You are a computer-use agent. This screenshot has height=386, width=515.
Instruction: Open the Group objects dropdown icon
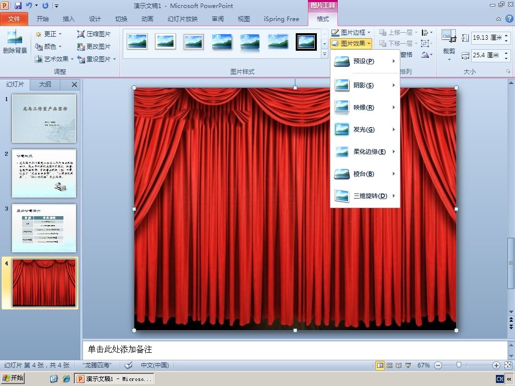(426, 43)
